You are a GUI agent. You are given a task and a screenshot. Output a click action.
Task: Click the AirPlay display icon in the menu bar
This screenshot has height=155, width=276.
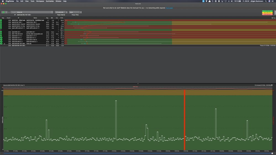click(222, 1)
